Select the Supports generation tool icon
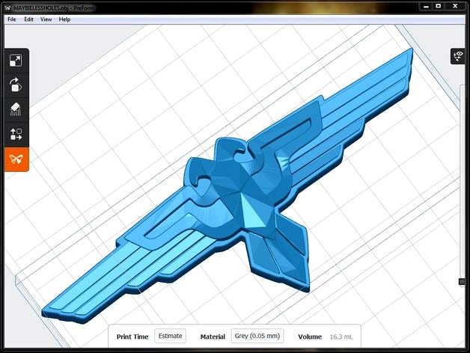Image resolution: width=470 pixels, height=353 pixels. (16, 109)
